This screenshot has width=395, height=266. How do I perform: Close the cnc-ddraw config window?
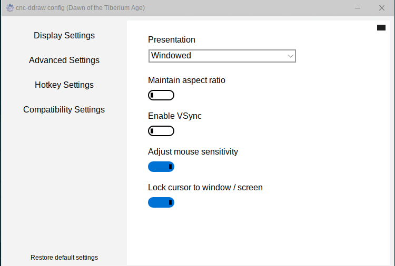click(382, 8)
